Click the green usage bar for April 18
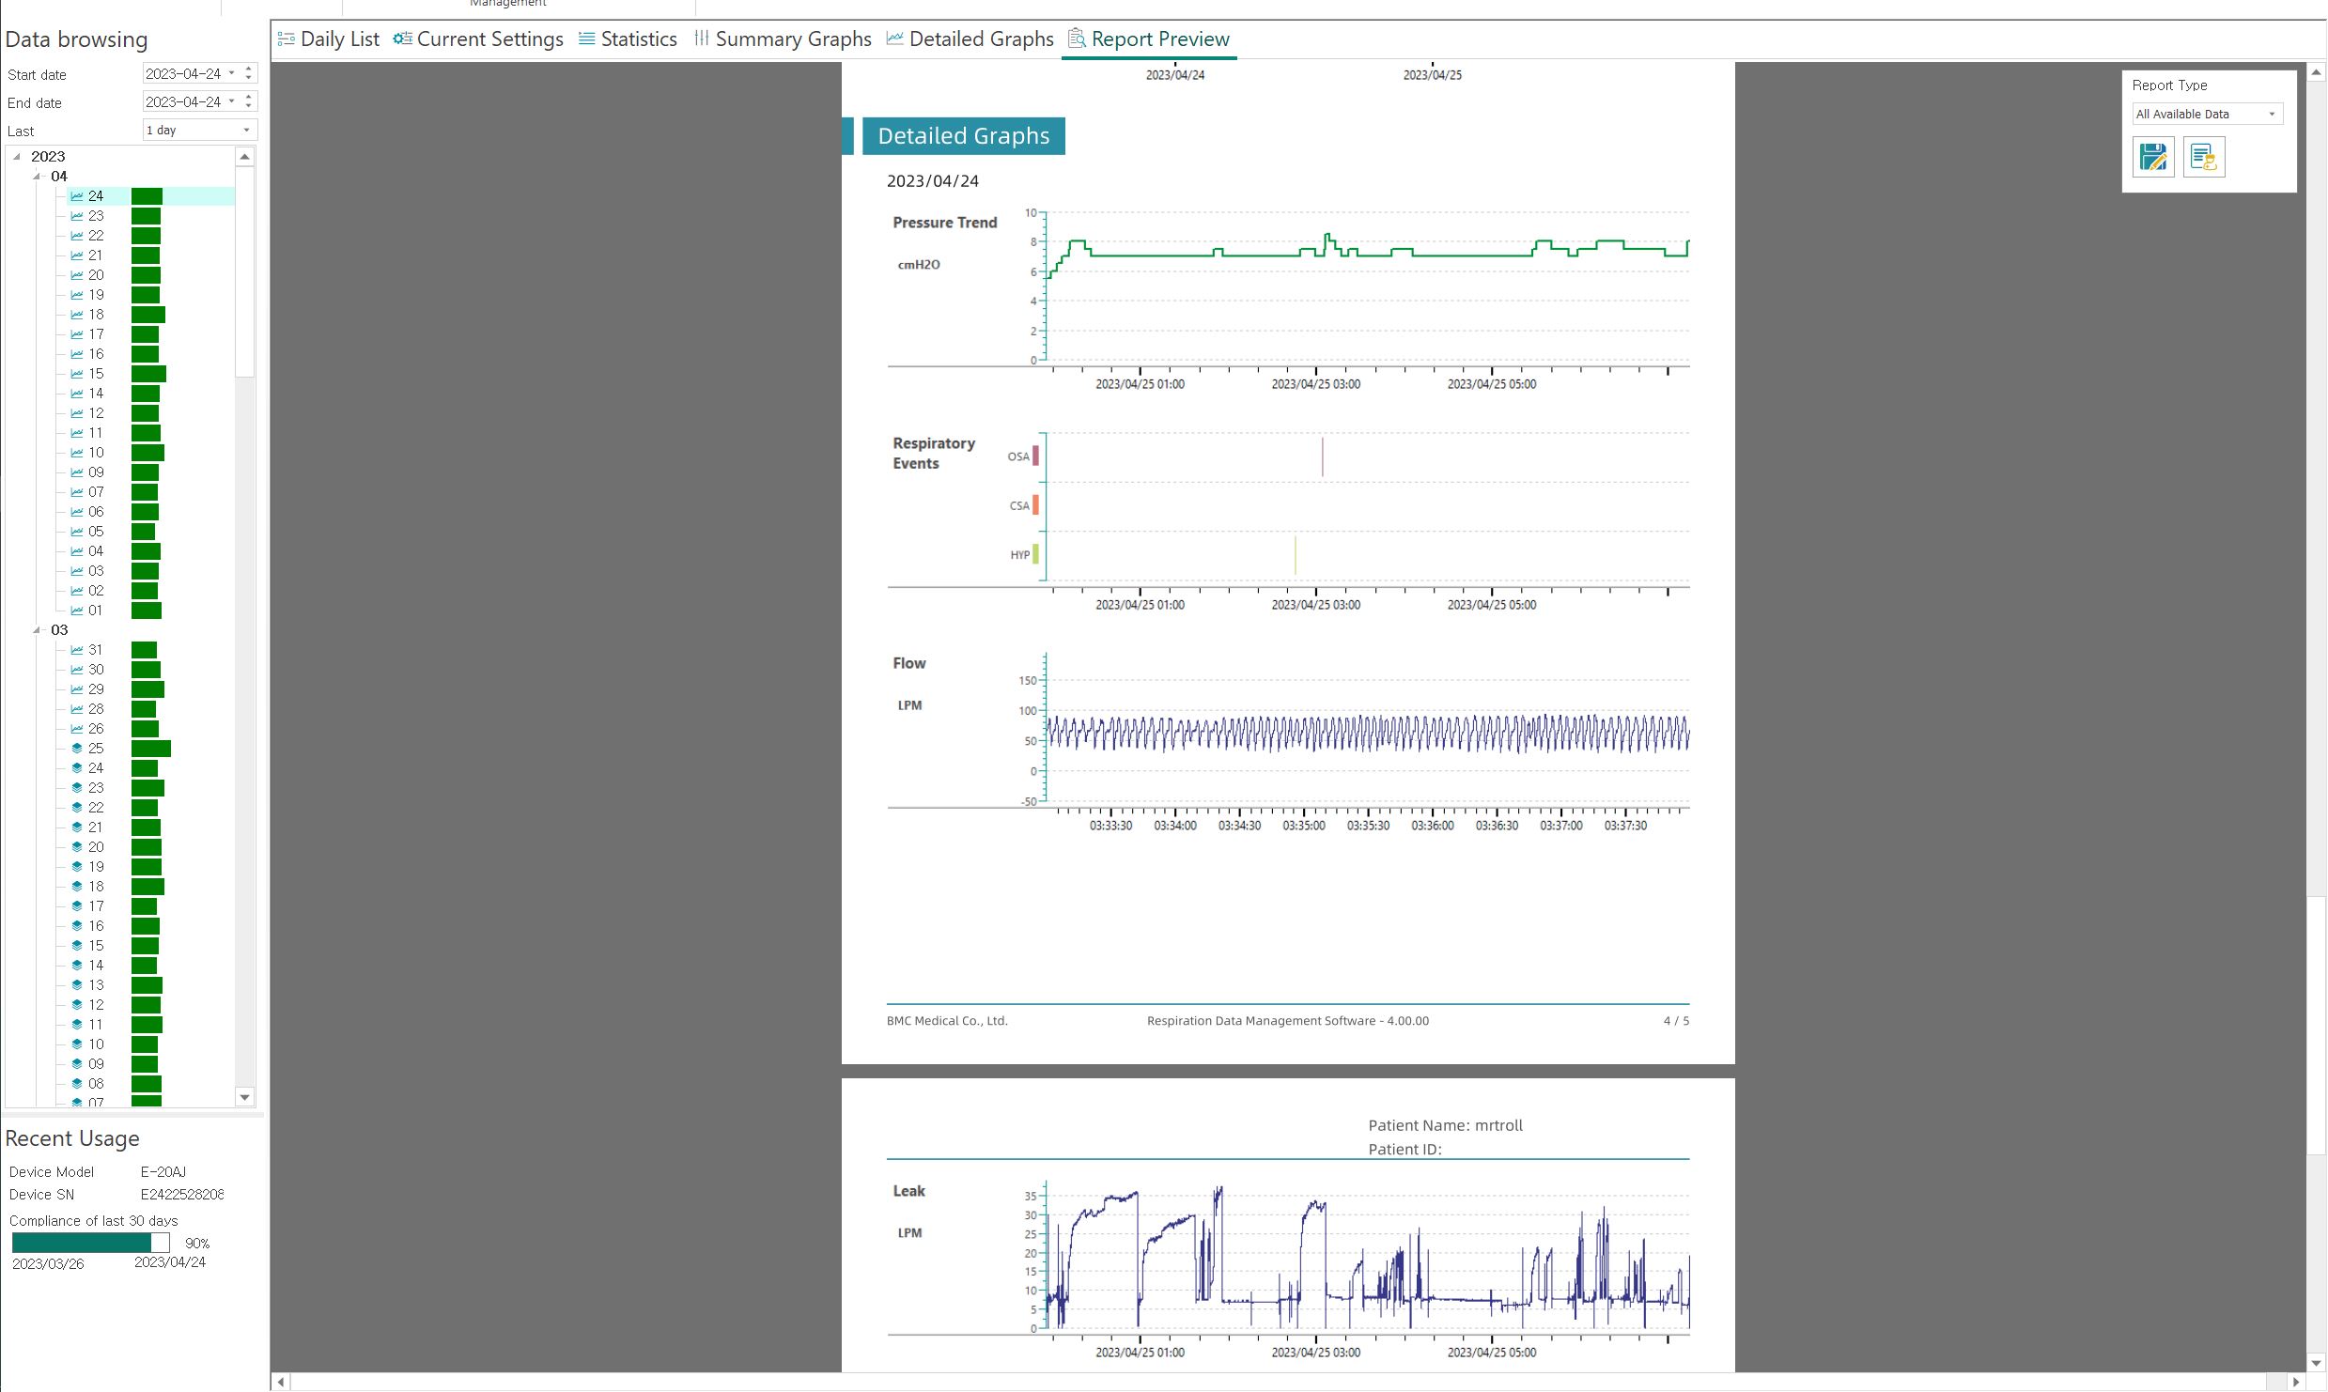The height and width of the screenshot is (1392, 2328). click(x=147, y=315)
